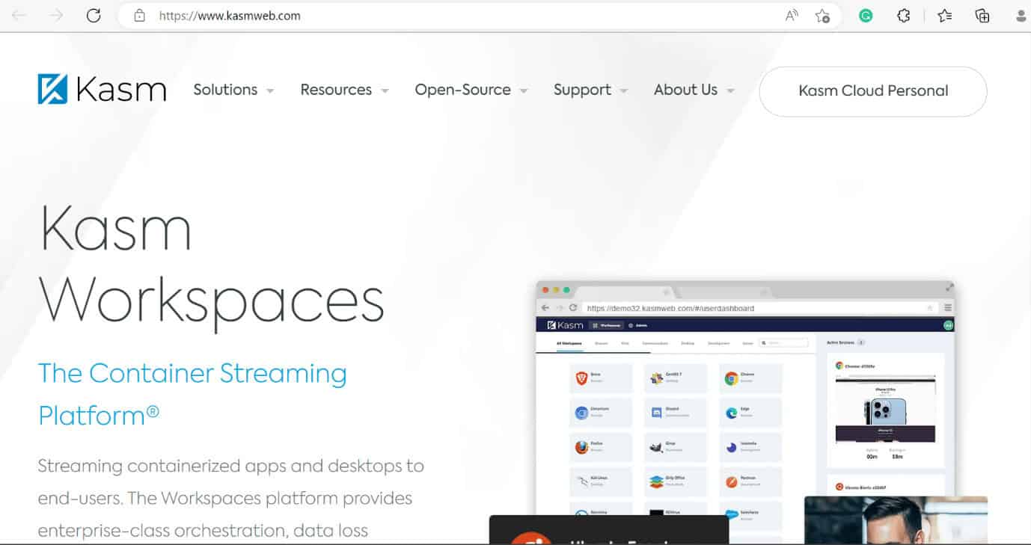Click the search box in the preview dashboard
1031x545 pixels.
(783, 343)
